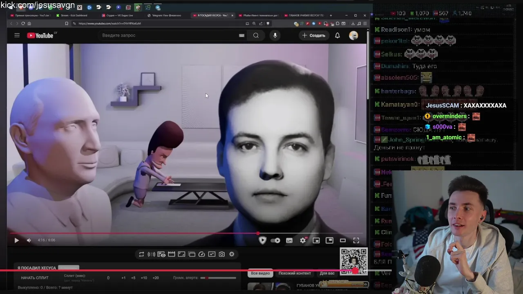Click the 'Создать' create button
This screenshot has width=523, height=294.
point(314,36)
